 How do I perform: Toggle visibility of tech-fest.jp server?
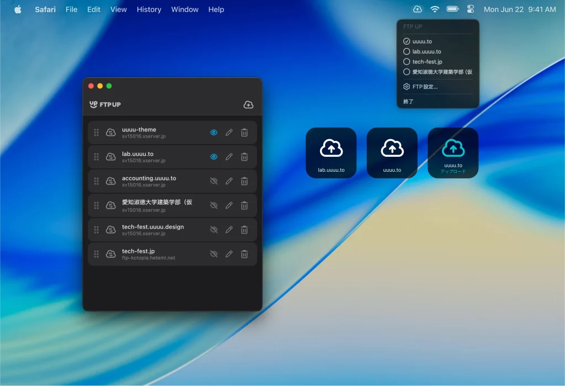tap(214, 254)
